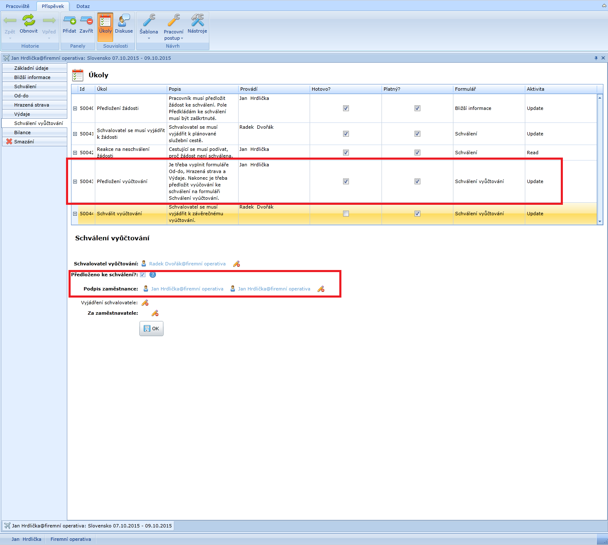The height and width of the screenshot is (545, 608).
Task: Switch to the Dotaz tab
Action: point(83,6)
